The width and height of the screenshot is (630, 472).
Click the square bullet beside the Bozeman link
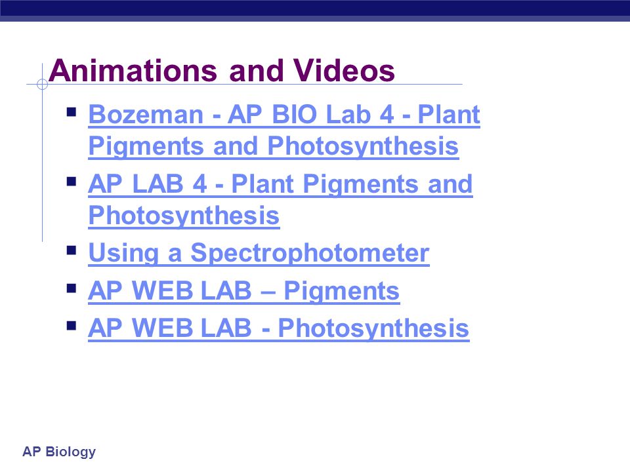[x=72, y=112]
